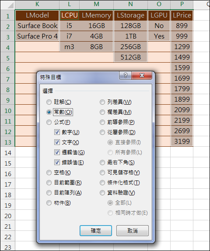Select the 前導參照(P) radio option

(117, 122)
